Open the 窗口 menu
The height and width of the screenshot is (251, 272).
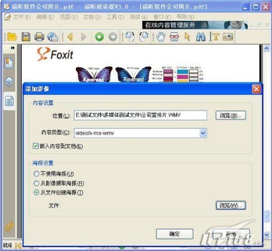coord(162,17)
